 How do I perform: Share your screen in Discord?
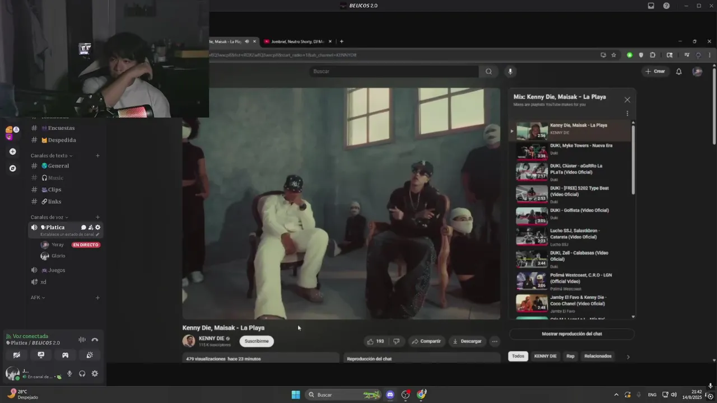(41, 355)
